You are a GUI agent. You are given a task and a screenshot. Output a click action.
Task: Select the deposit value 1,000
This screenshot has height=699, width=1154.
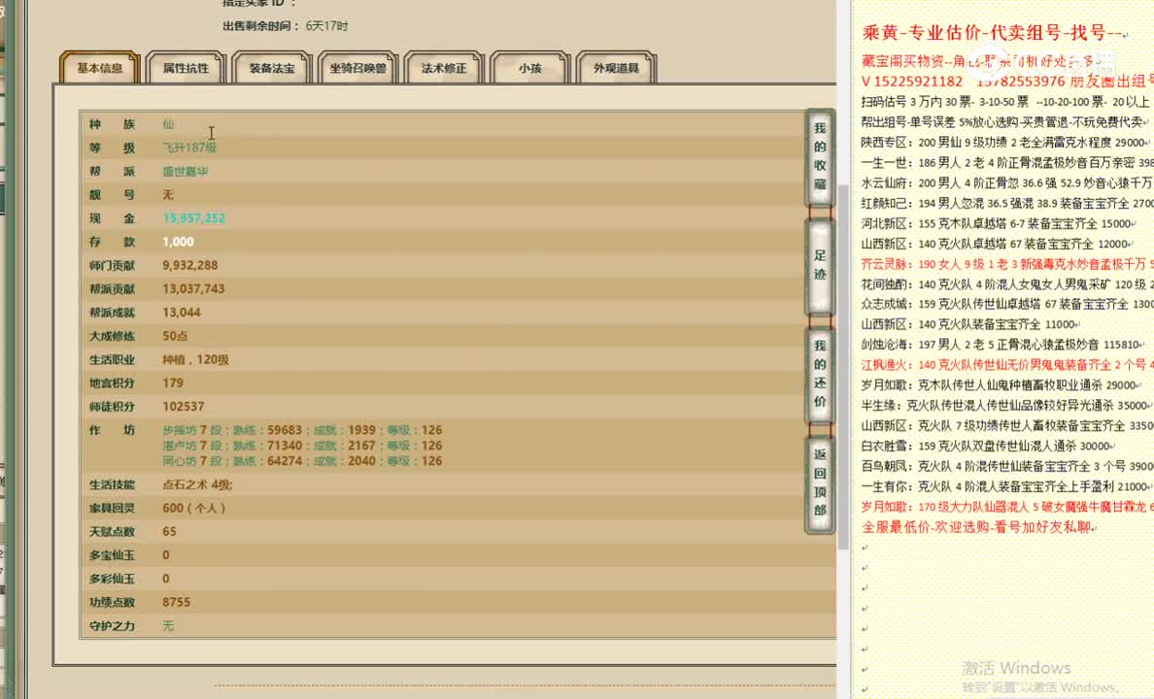178,242
